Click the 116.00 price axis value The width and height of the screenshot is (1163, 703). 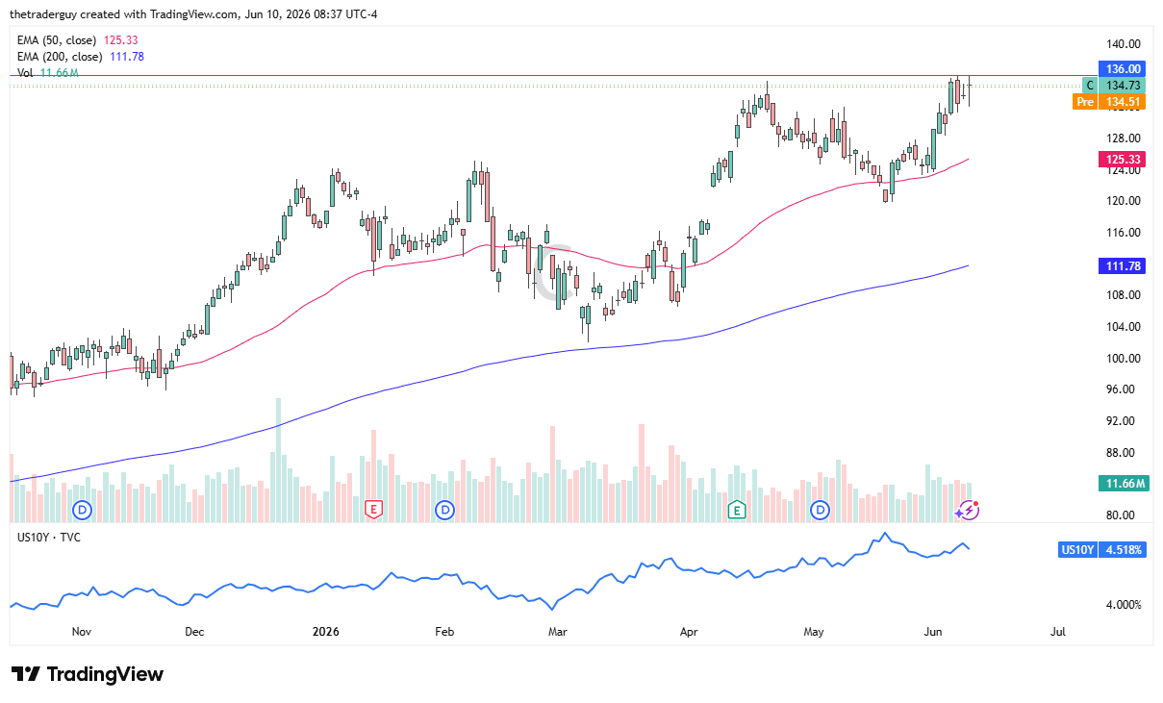coord(1123,233)
